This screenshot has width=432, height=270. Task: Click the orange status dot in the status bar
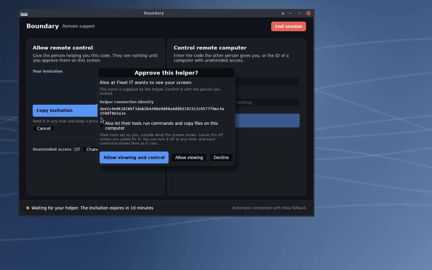pyautogui.click(x=28, y=208)
